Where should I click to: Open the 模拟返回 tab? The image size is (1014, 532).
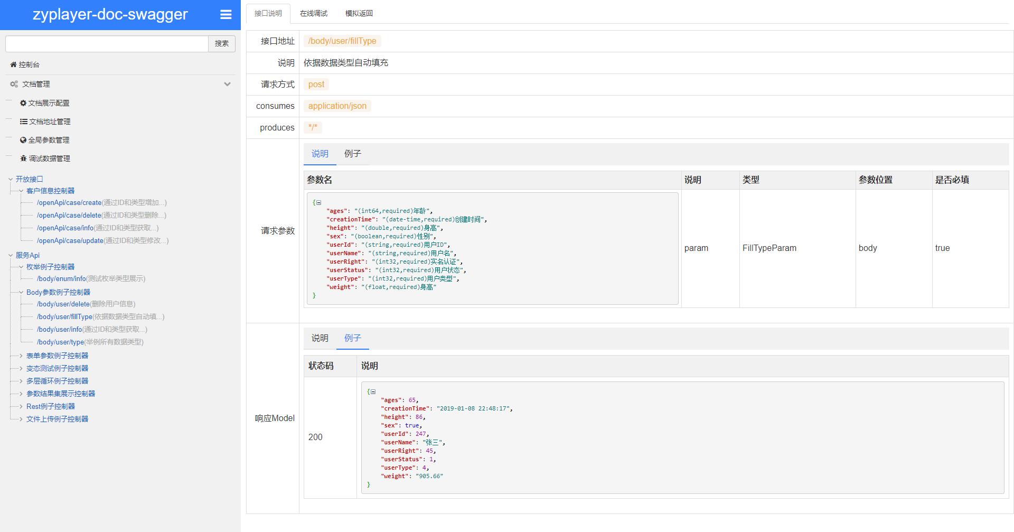[x=359, y=13]
